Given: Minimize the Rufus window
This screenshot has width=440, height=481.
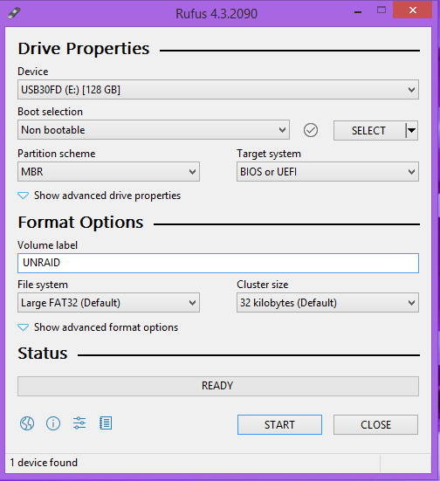Looking at the screenshot, I should click(358, 12).
